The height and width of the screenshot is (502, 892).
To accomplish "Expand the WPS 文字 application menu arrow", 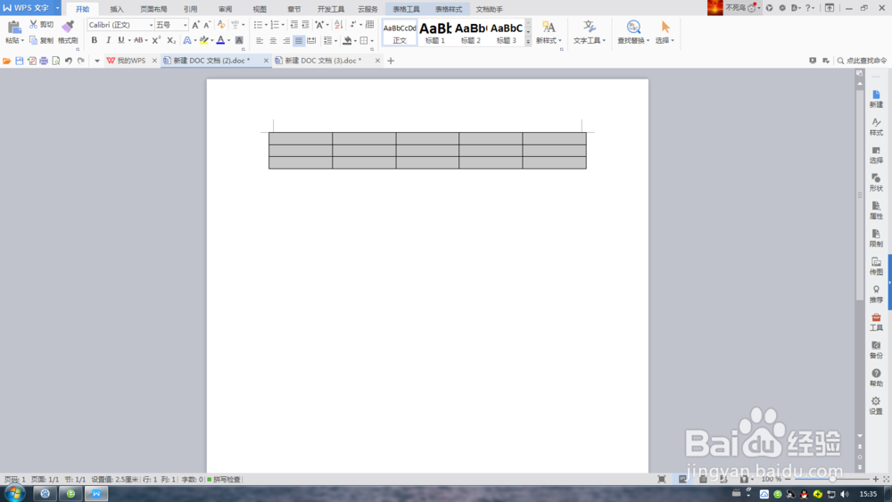I will pos(57,8).
